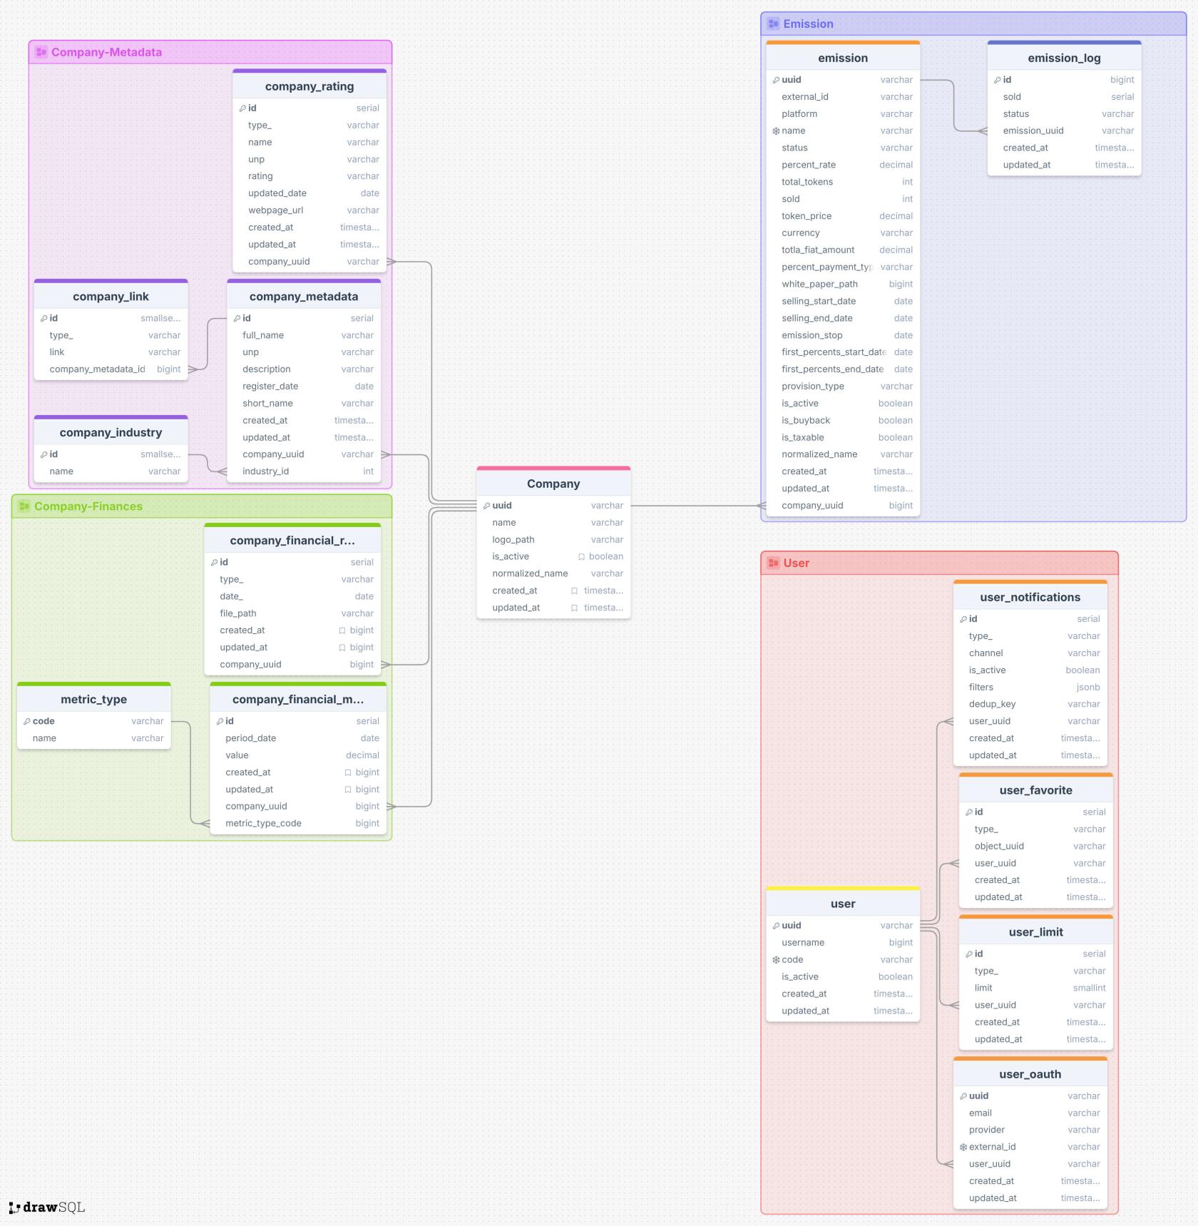Click the truncated company_financial_r... table title
The image size is (1198, 1226).
click(x=292, y=540)
